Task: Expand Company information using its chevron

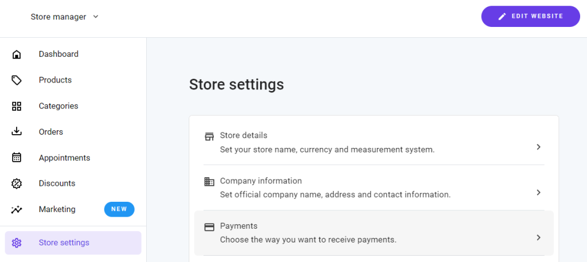Action: pos(538,192)
